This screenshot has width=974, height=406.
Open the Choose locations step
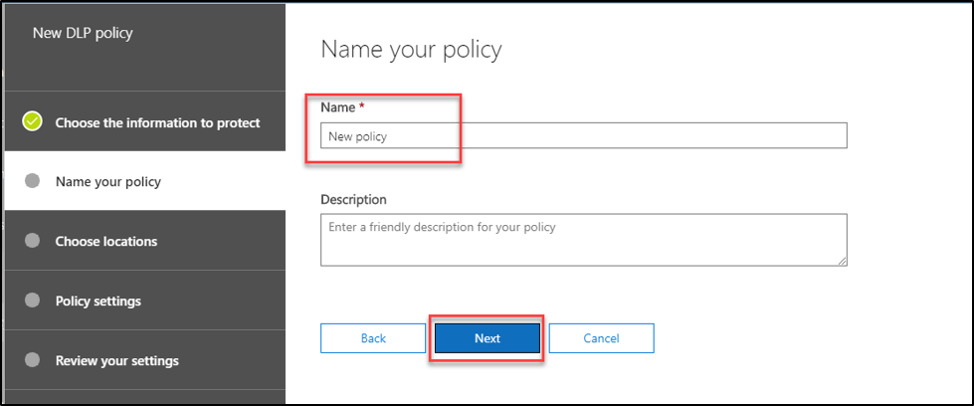105,242
